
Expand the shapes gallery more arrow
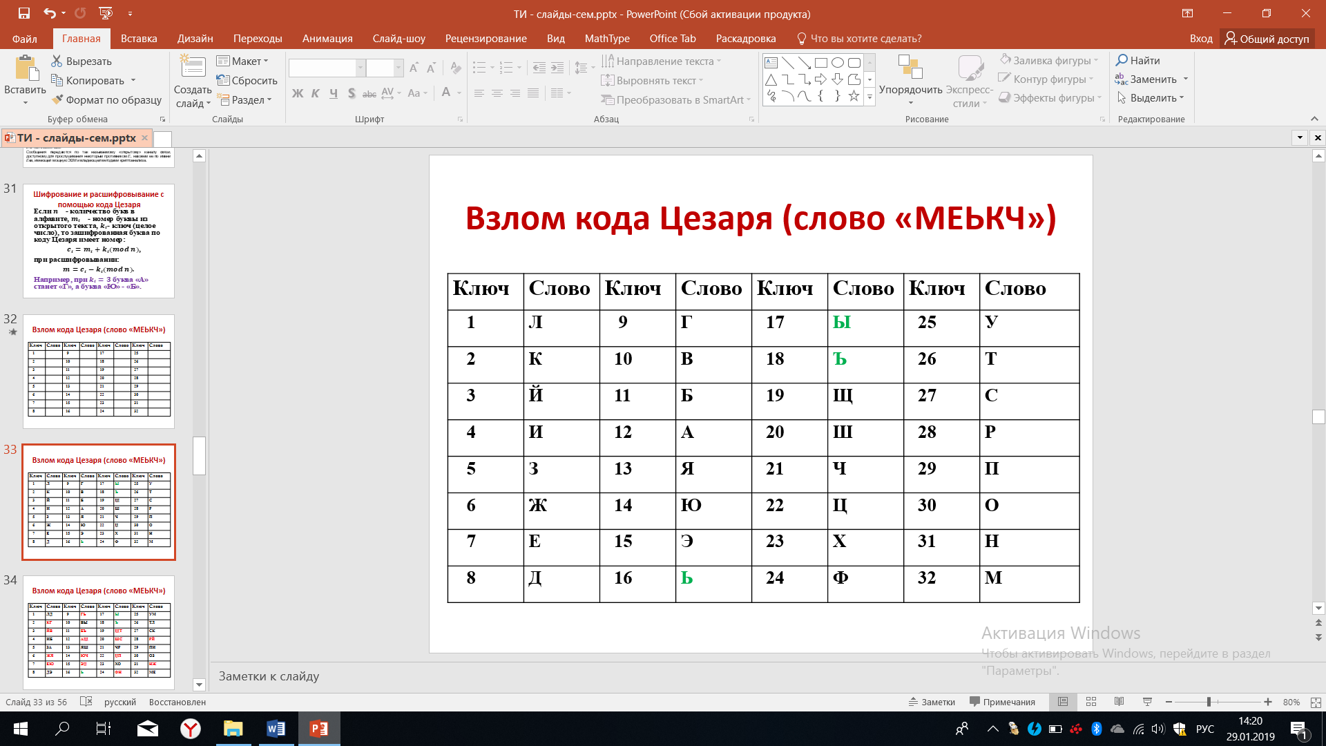869,97
